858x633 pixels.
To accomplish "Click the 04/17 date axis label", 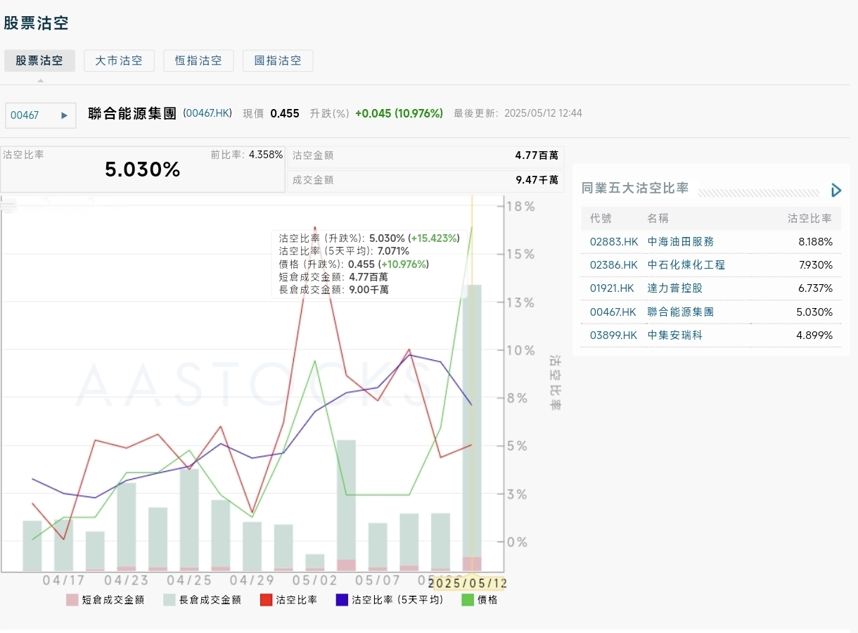I will [x=64, y=581].
